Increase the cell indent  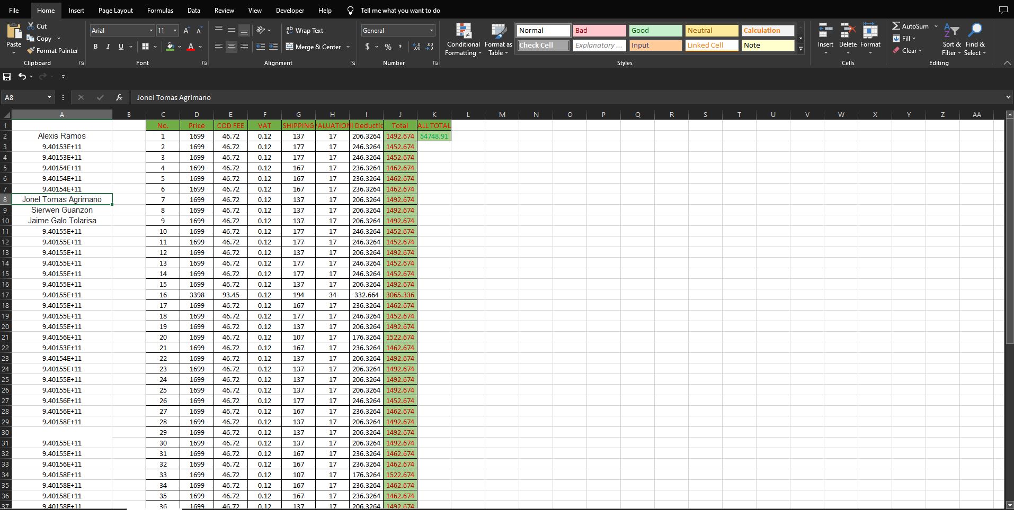click(x=273, y=47)
